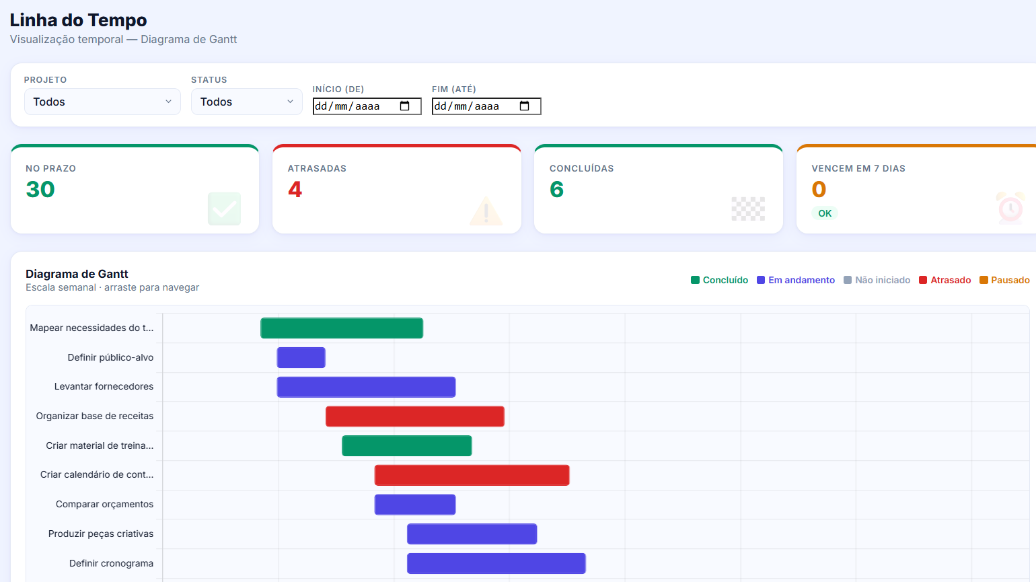Select the Vencem em 7 dias count 0
Image resolution: width=1036 pixels, height=582 pixels.
[x=819, y=190]
